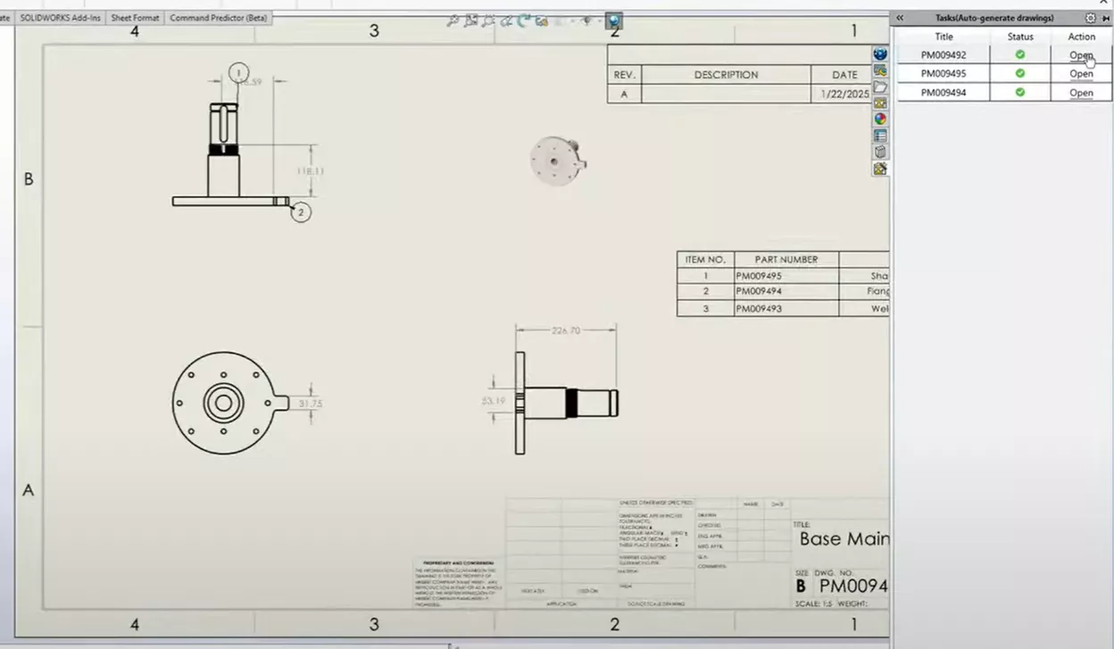The height and width of the screenshot is (649, 1114).
Task: Select balloon number 2 on the front view
Action: coord(301,212)
